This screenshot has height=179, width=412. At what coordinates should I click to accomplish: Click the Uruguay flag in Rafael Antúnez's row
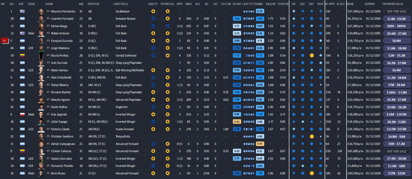click(x=22, y=33)
